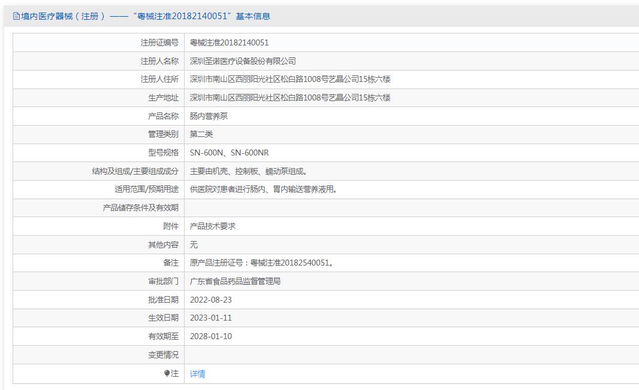Click the 第二类 management category value
Screen dimensions: 639x390
pyautogui.click(x=201, y=134)
